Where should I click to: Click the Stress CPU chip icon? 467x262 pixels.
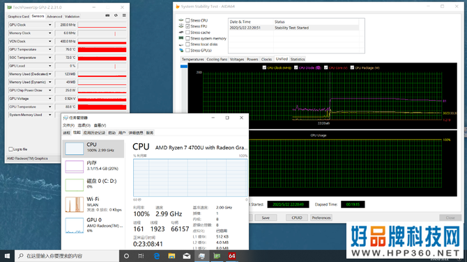pyautogui.click(x=181, y=20)
